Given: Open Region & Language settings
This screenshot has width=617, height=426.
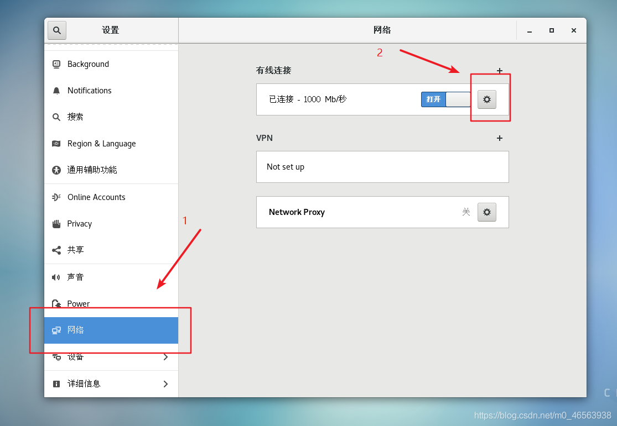Looking at the screenshot, I should pos(101,144).
